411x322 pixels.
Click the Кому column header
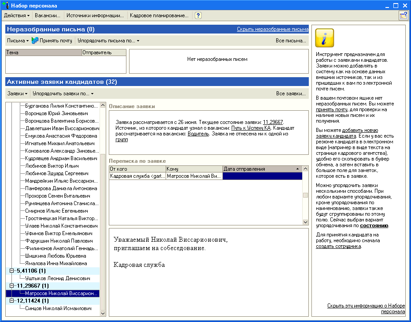tap(194, 169)
